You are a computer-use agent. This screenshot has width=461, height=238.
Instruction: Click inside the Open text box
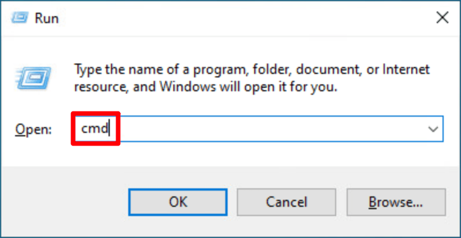click(x=258, y=129)
